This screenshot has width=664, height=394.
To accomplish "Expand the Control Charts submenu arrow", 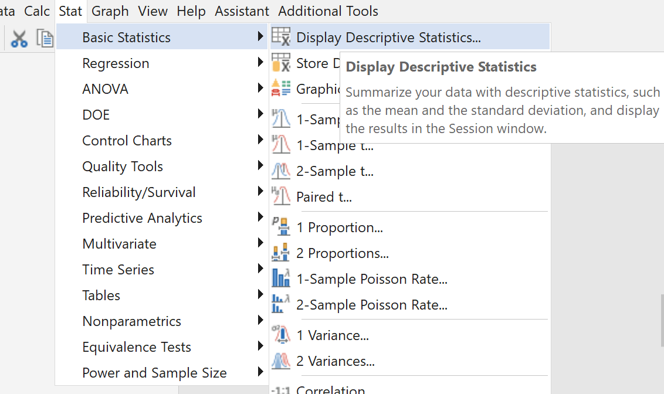I will coord(260,140).
